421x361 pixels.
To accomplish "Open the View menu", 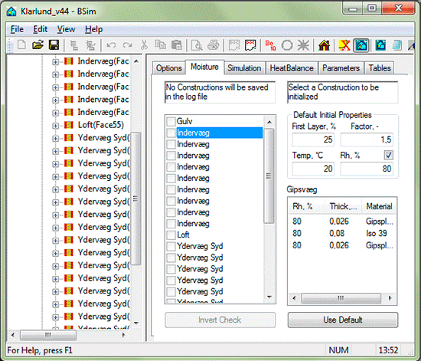I will pos(66,29).
